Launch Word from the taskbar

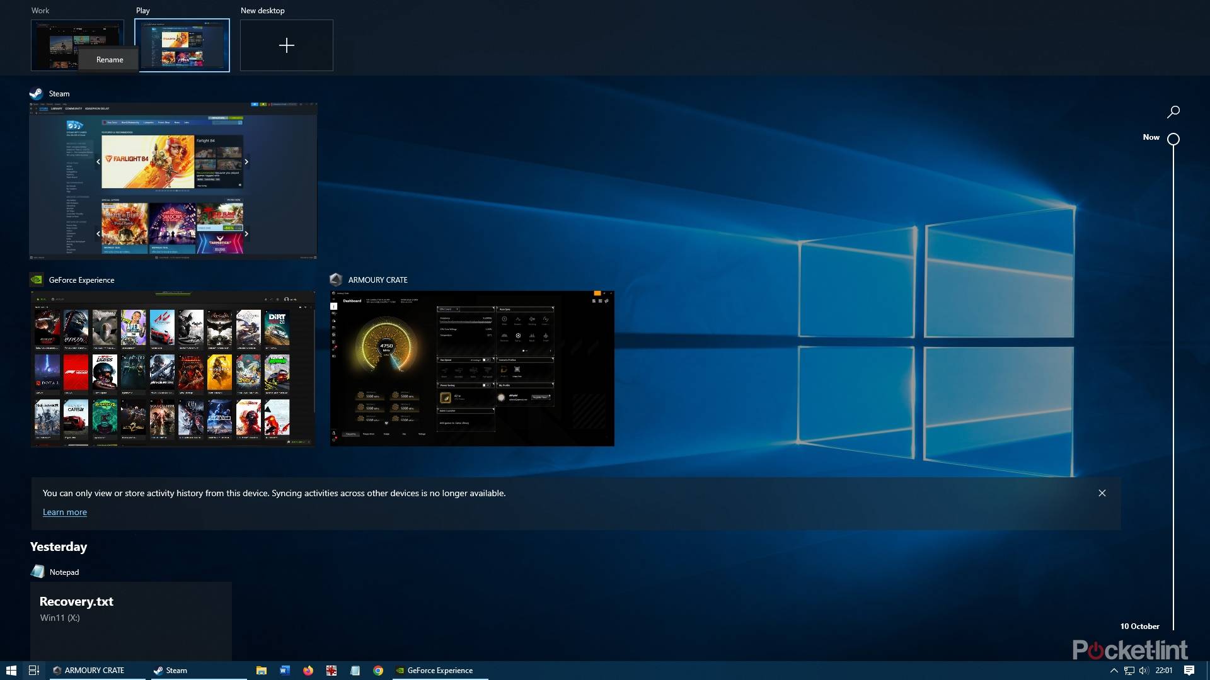tap(284, 670)
